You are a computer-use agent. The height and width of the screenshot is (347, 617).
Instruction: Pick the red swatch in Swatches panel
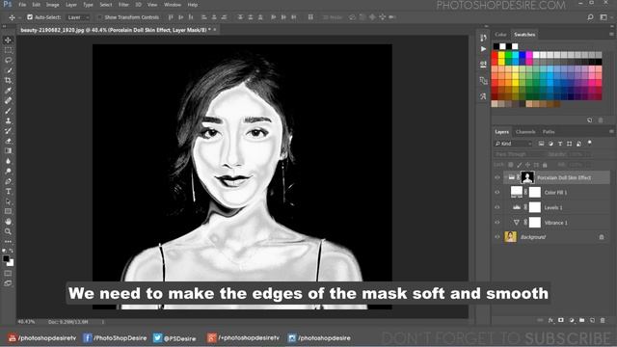495,55
